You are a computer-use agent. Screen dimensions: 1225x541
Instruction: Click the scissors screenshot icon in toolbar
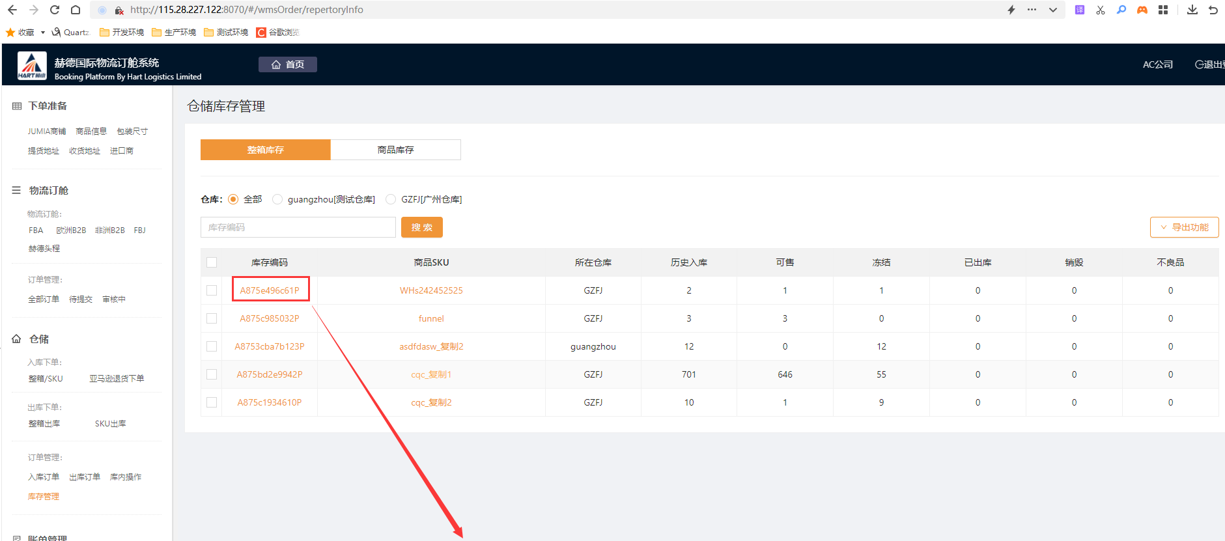1100,10
